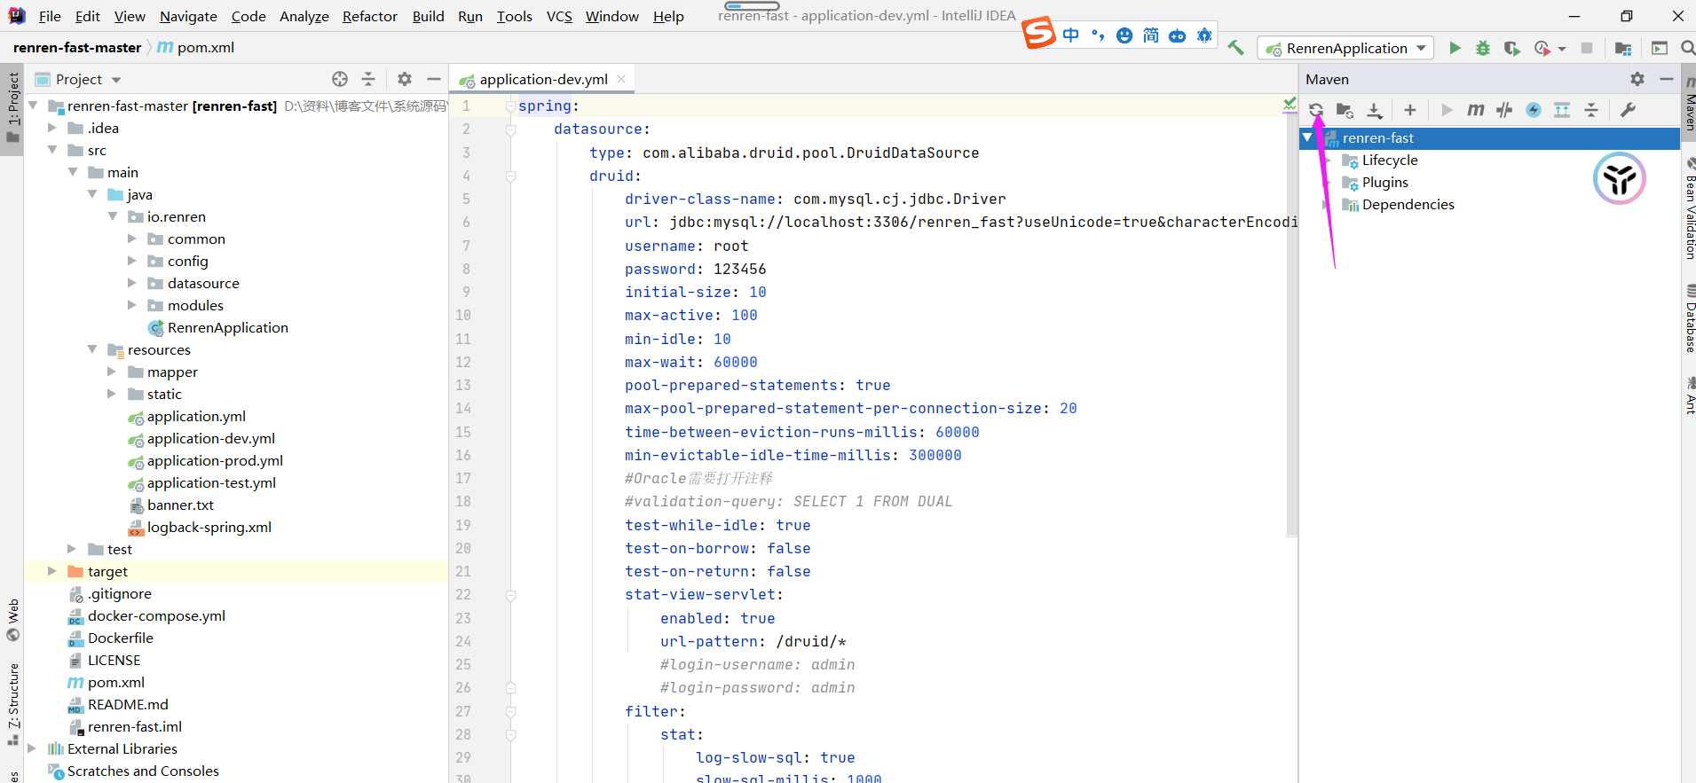This screenshot has width=1696, height=783.
Task: Expand the .idea folder
Action: pyautogui.click(x=52, y=128)
